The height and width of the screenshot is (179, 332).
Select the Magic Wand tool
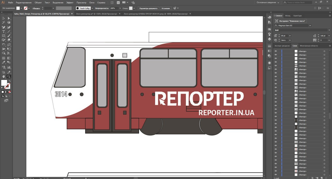[x=4, y=23]
